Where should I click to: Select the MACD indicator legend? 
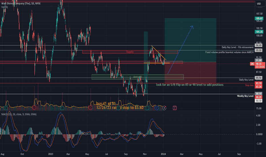pyautogui.click(x=19, y=114)
